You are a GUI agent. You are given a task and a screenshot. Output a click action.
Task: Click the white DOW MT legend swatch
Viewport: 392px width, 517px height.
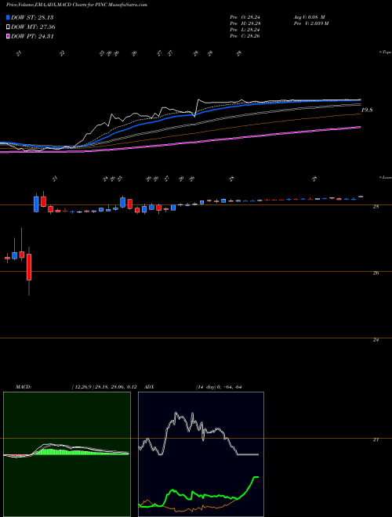[x=8, y=27]
